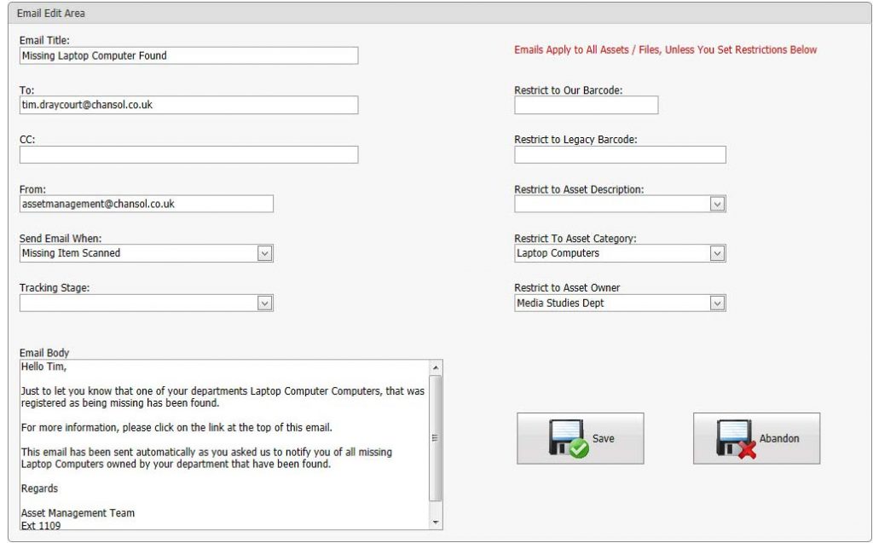Click the Restrict to Legacy Barcode field
Image resolution: width=873 pixels, height=543 pixels.
point(619,154)
